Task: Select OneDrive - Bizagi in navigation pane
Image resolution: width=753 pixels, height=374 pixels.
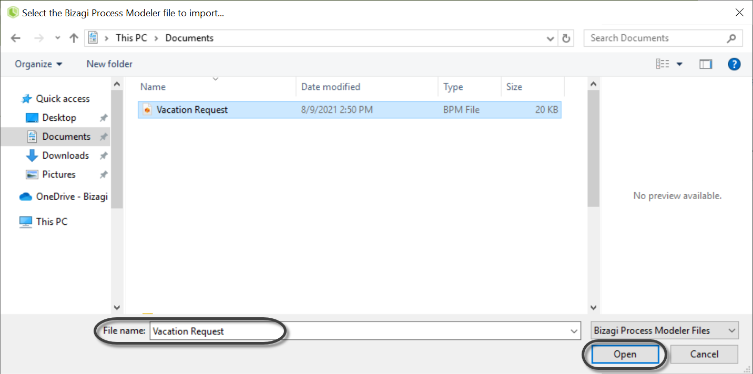Action: [64, 196]
